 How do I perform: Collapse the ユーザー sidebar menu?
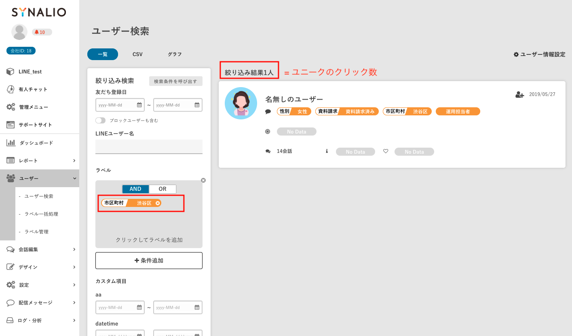click(74, 178)
